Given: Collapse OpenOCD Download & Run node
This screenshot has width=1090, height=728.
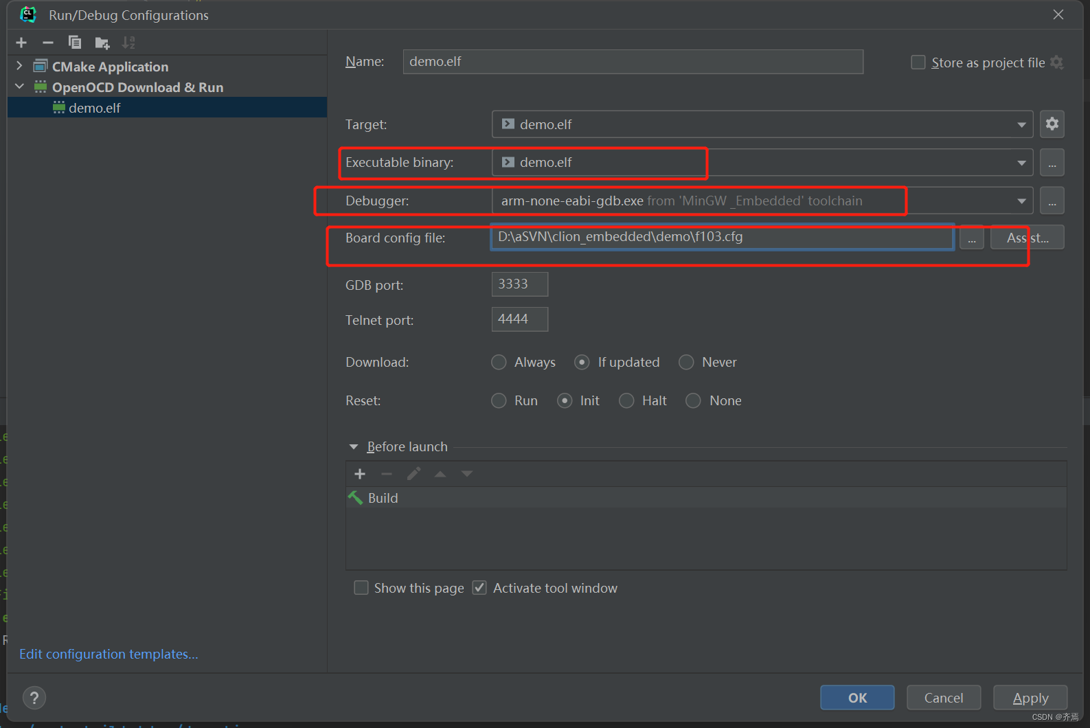Looking at the screenshot, I should [x=19, y=87].
